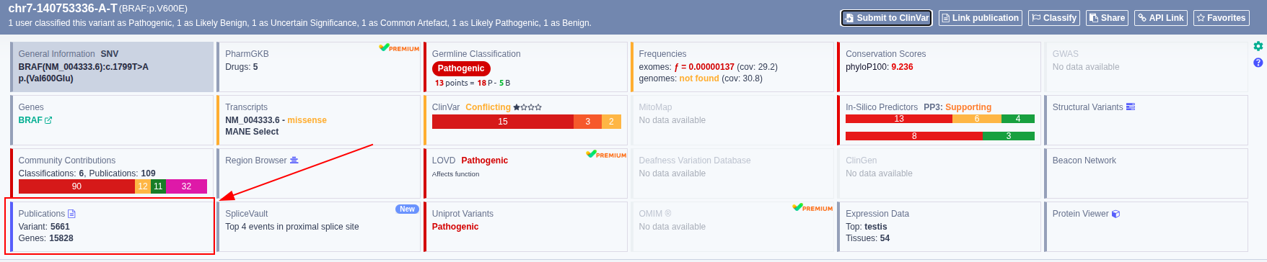Click Uniprot Variants Pathogenic text

click(x=455, y=227)
